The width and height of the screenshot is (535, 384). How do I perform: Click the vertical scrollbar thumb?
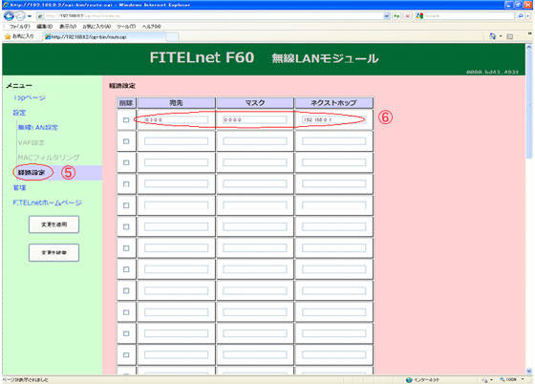[529, 105]
